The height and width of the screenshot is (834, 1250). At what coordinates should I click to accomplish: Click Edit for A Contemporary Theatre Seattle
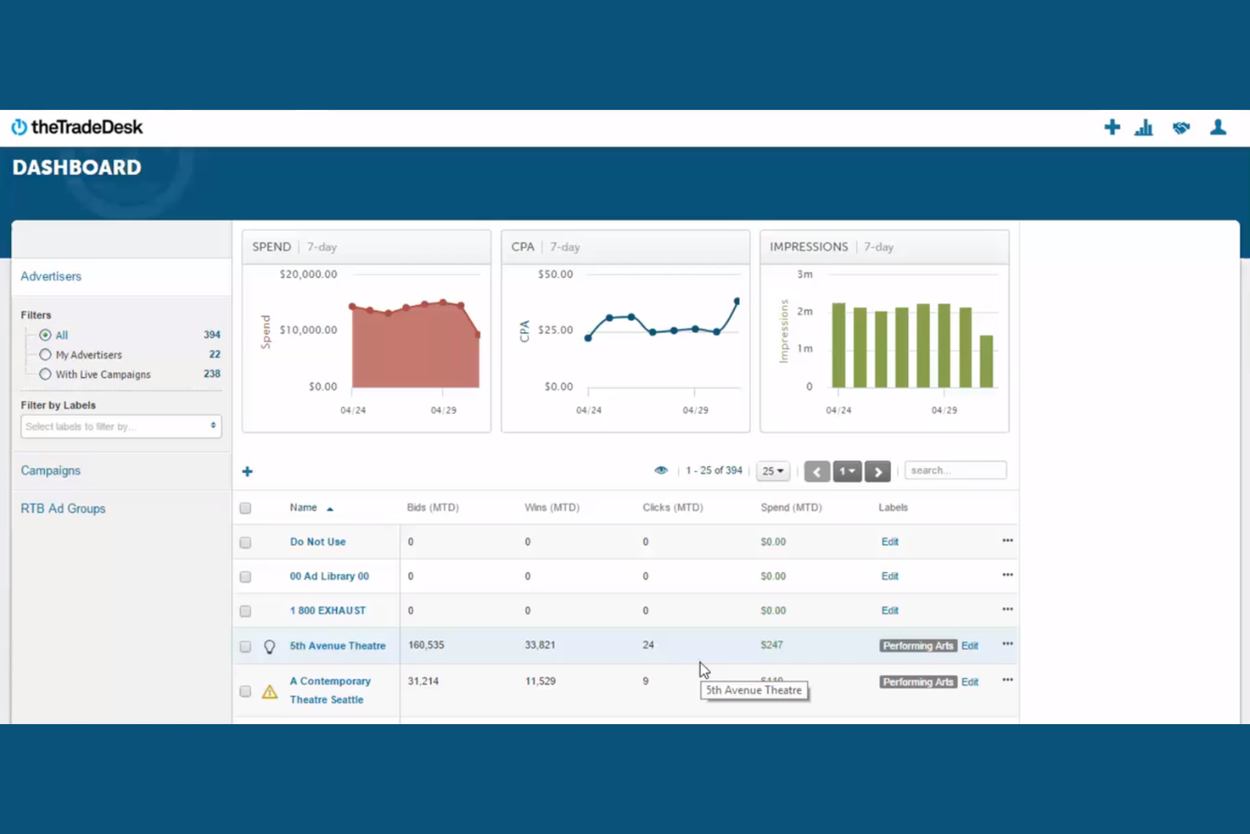pos(970,682)
